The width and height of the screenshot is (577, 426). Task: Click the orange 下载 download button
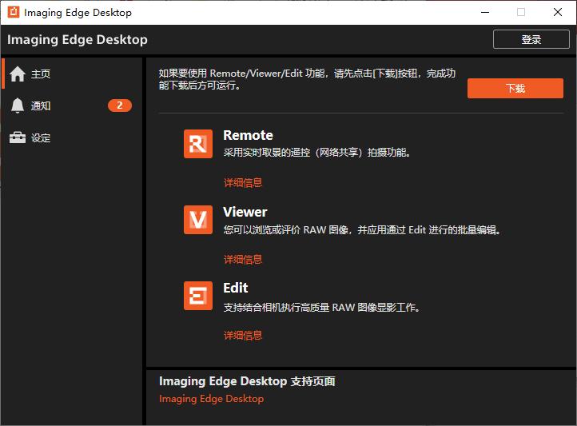coord(515,88)
